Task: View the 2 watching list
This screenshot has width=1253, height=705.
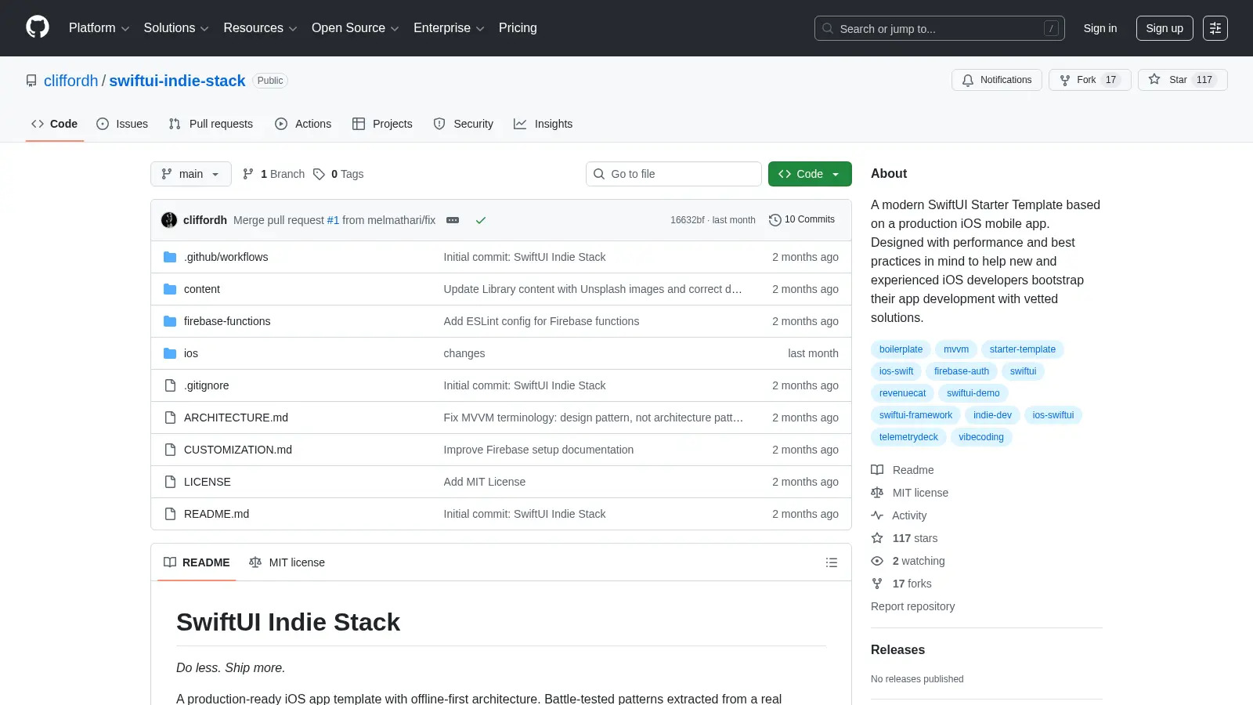Action: pyautogui.click(x=908, y=561)
